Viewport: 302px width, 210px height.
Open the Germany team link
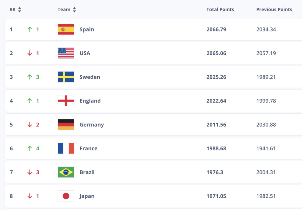[x=92, y=125]
